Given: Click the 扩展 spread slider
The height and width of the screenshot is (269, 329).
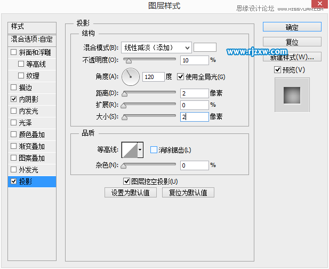Looking at the screenshot, I should tap(149, 105).
